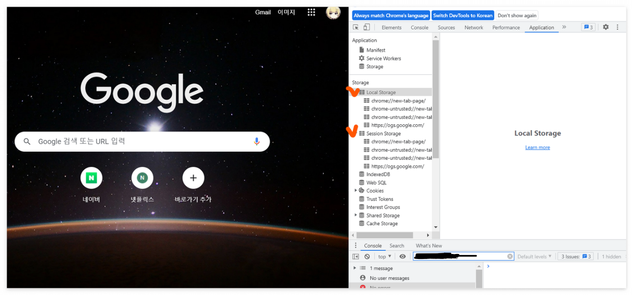Image resolution: width=633 pixels, height=295 pixels.
Task: Toggle the console sidebar icon
Action: coord(355,256)
